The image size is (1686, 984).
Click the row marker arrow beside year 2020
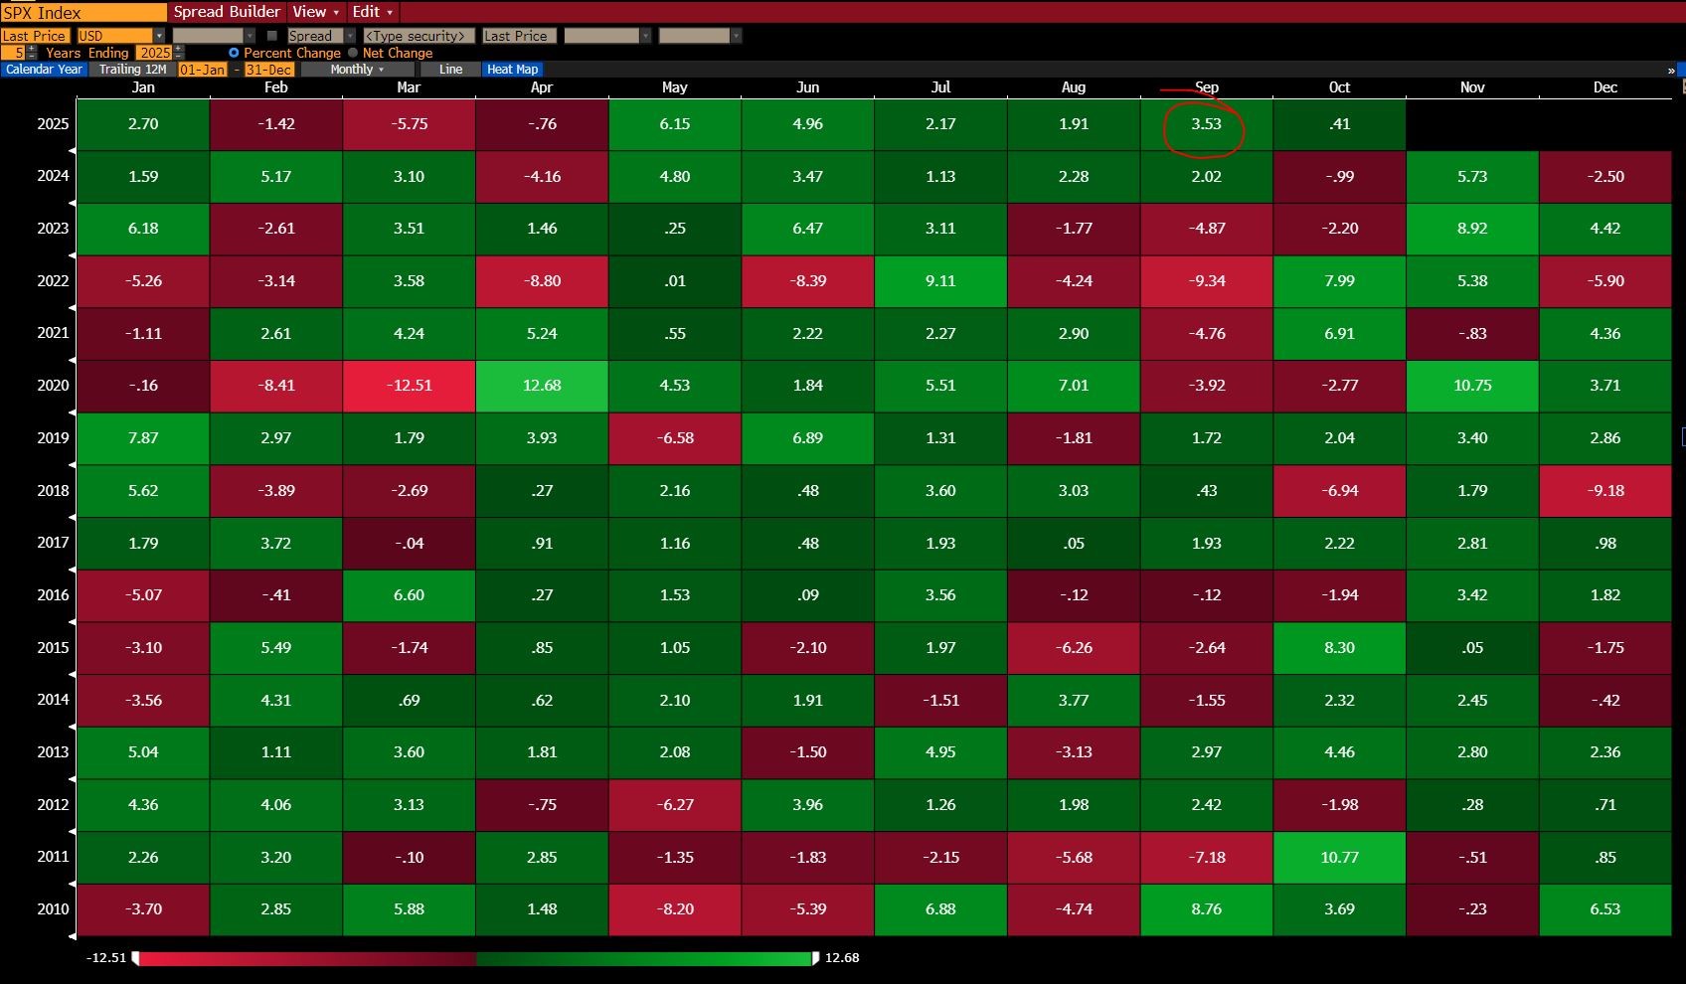point(72,412)
